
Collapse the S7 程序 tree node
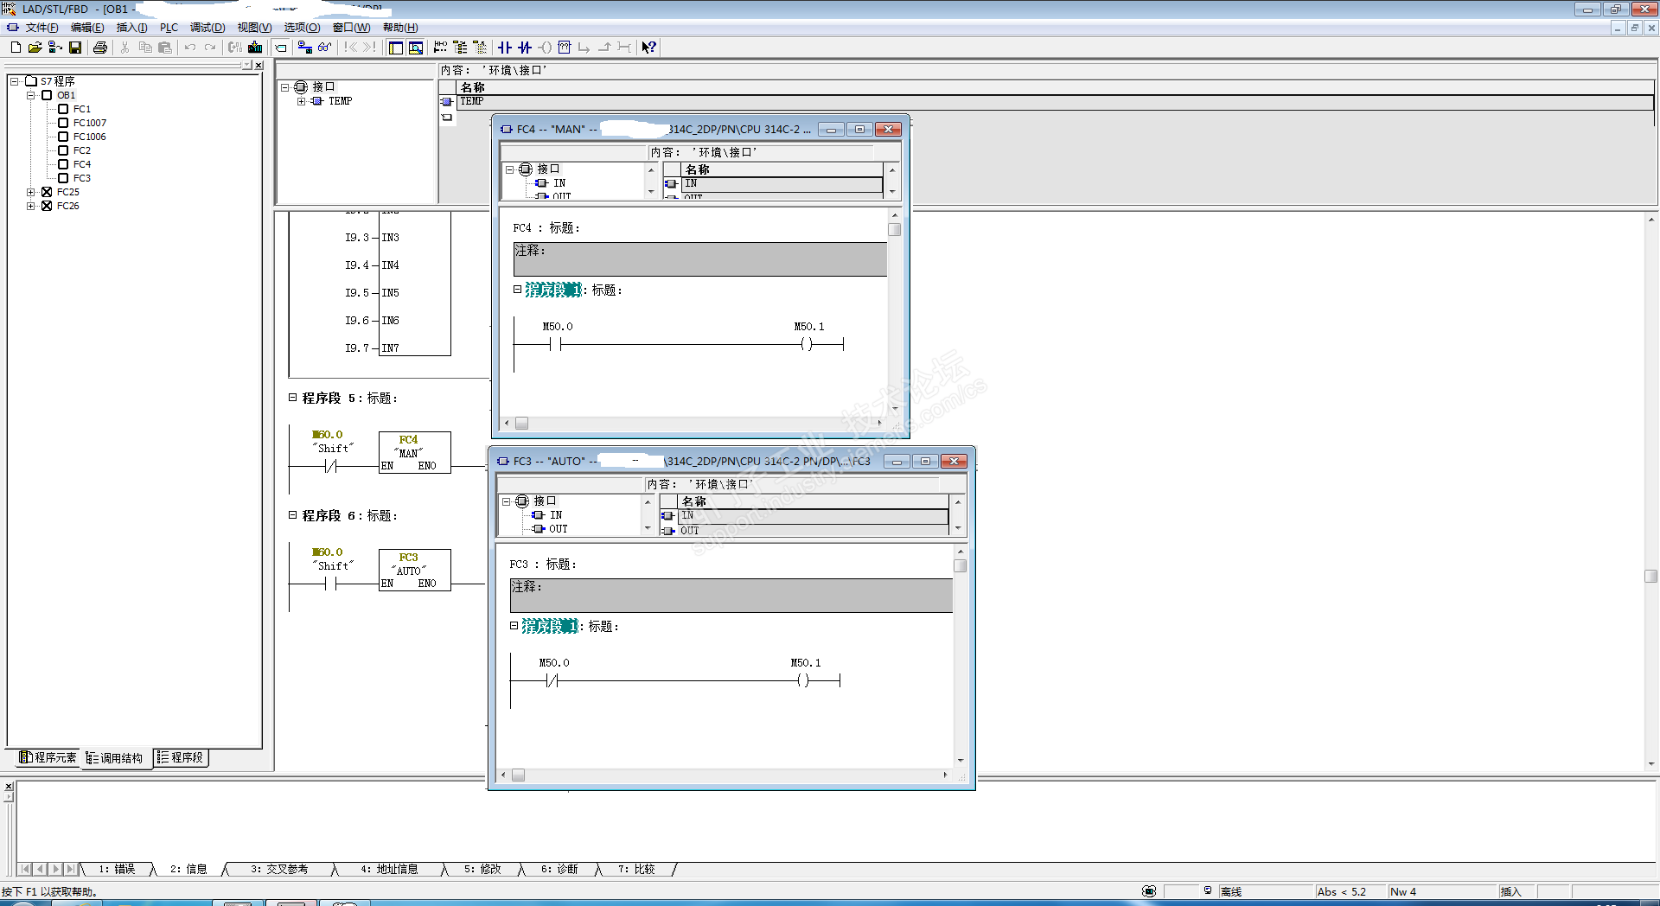[15, 81]
